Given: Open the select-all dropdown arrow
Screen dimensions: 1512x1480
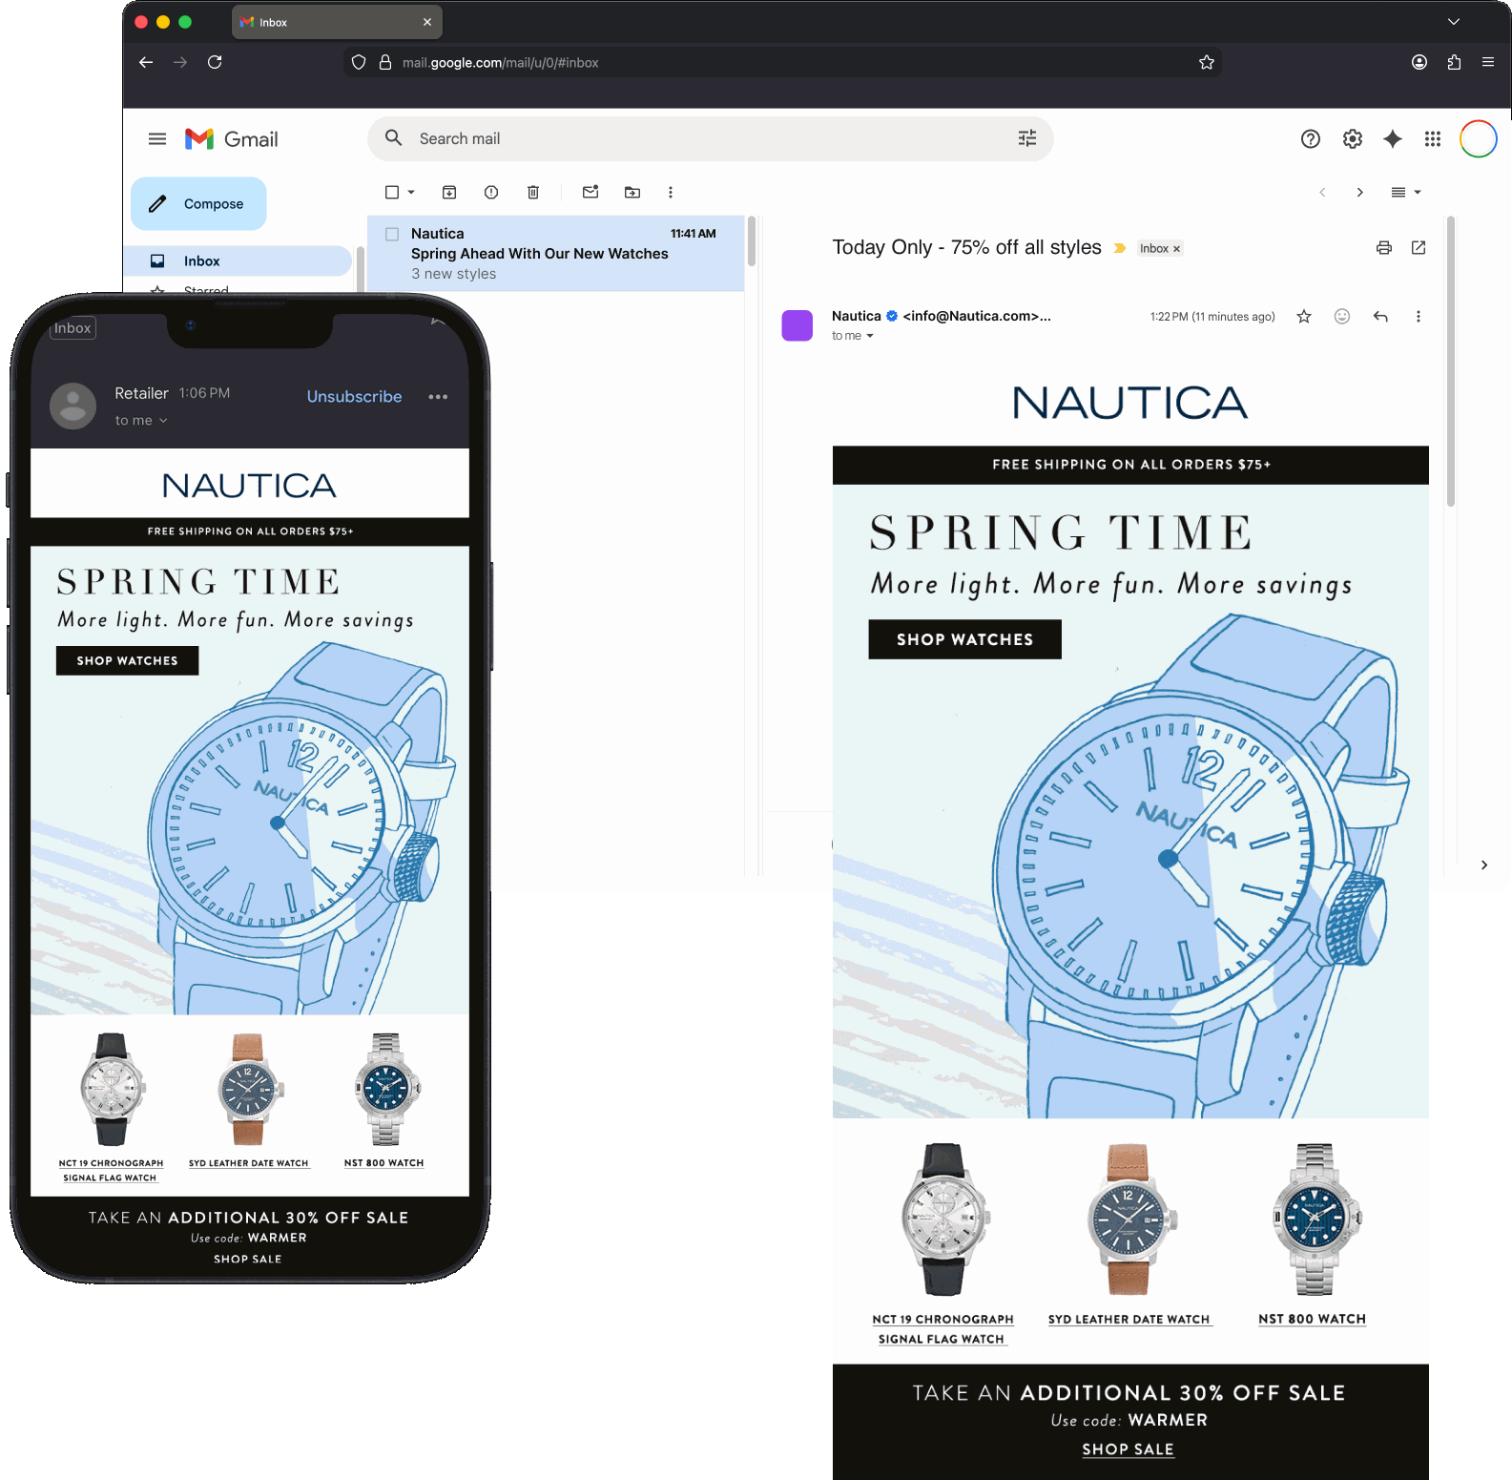Looking at the screenshot, I should (x=411, y=193).
